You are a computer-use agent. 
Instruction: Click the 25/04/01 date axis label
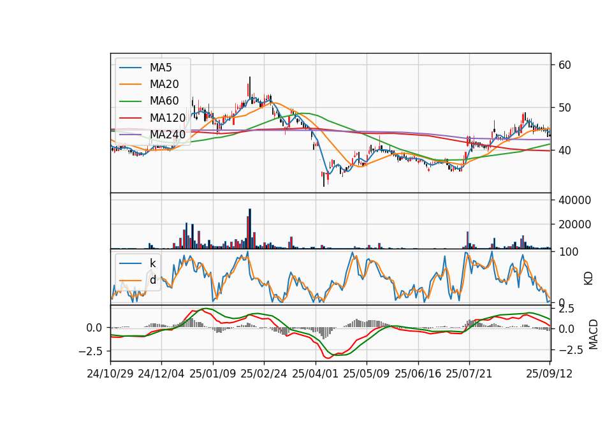tap(315, 374)
